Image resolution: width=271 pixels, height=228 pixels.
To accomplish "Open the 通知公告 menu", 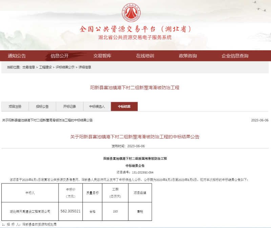I will click(17, 56).
